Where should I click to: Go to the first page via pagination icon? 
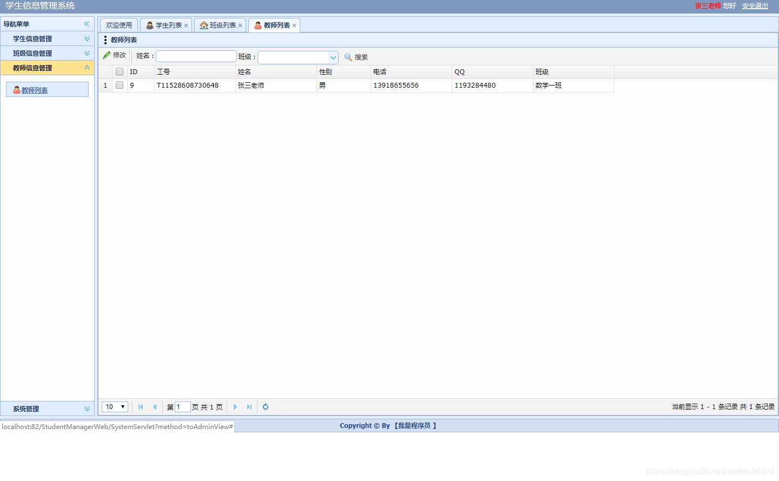point(141,407)
